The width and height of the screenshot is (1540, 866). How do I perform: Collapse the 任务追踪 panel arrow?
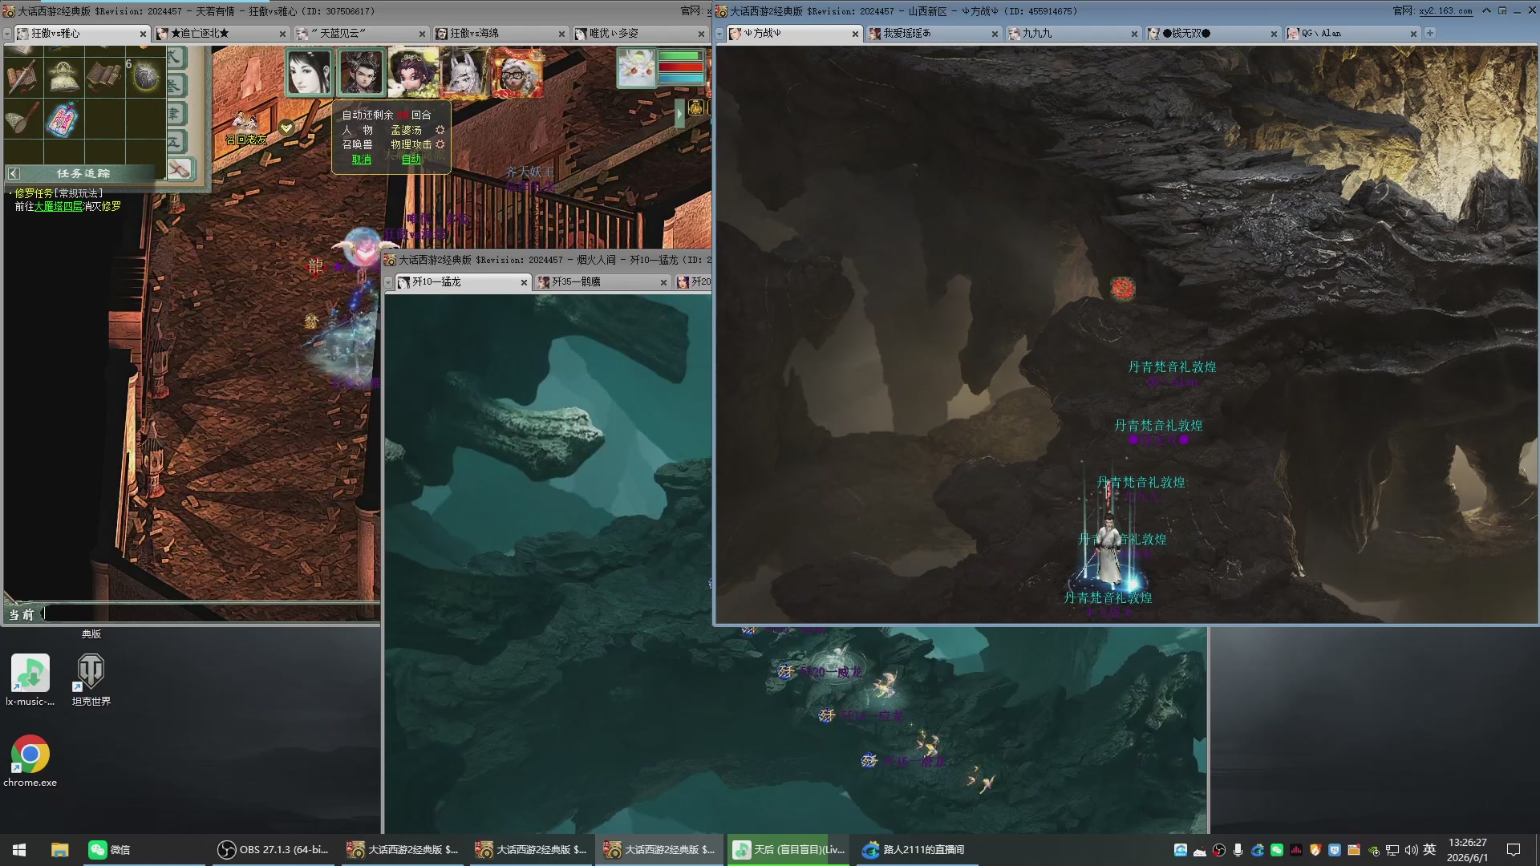click(14, 173)
